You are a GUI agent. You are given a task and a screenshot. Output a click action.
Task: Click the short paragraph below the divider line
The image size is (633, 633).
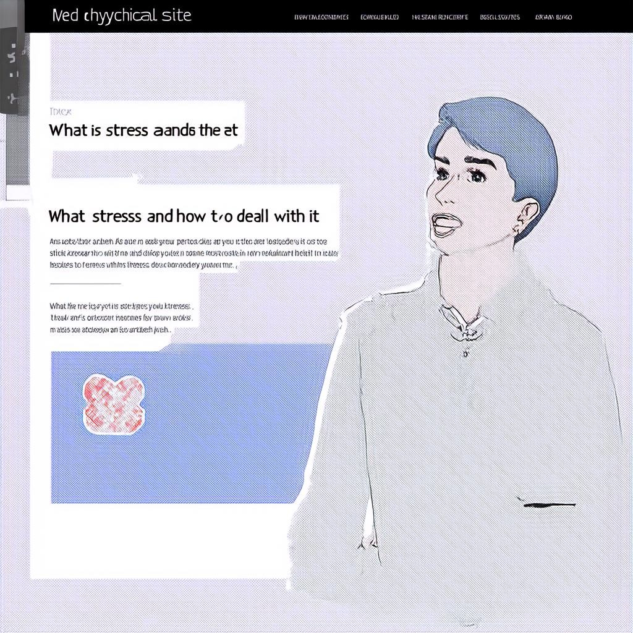coord(122,318)
